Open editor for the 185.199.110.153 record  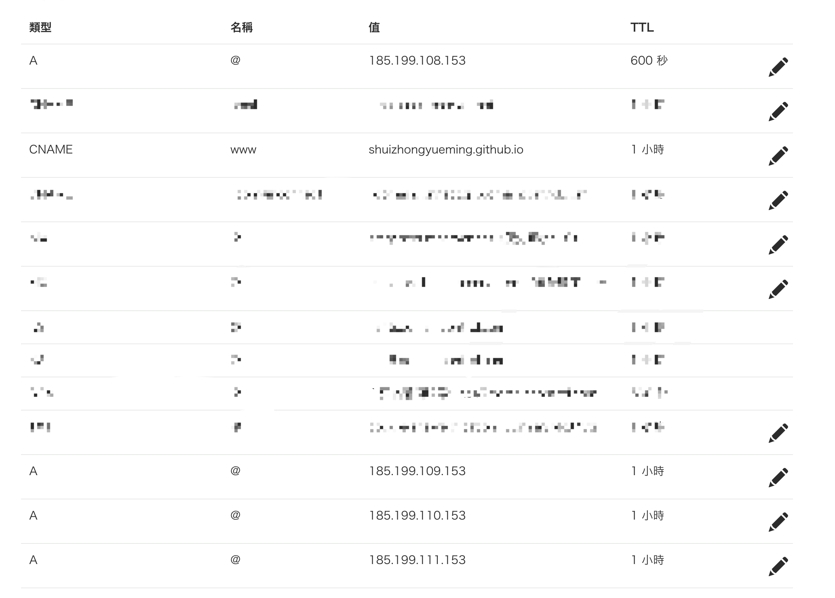[x=778, y=522]
